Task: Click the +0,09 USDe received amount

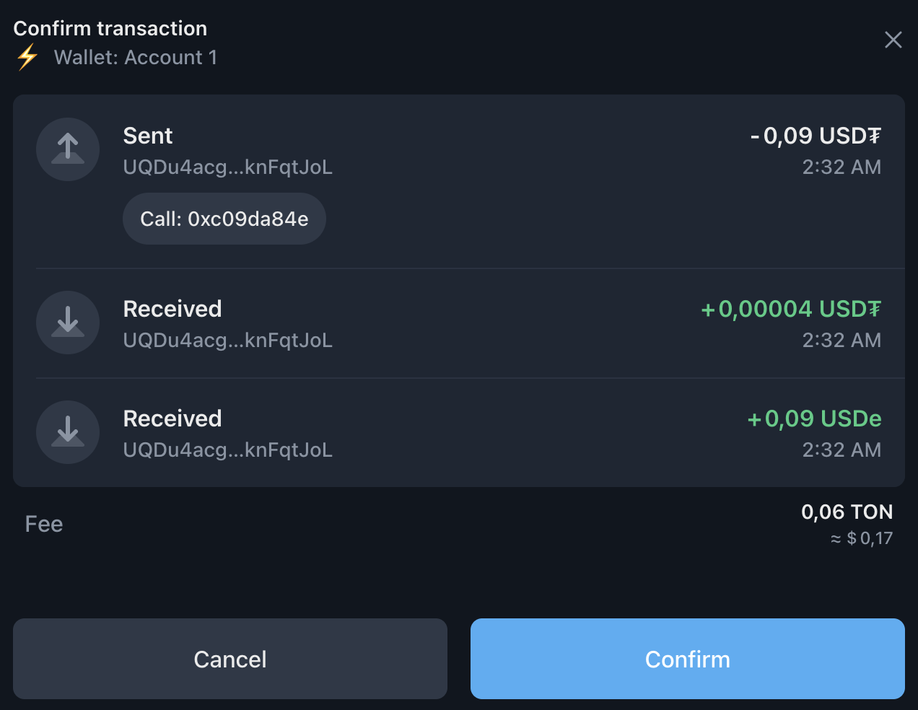Action: point(814,418)
